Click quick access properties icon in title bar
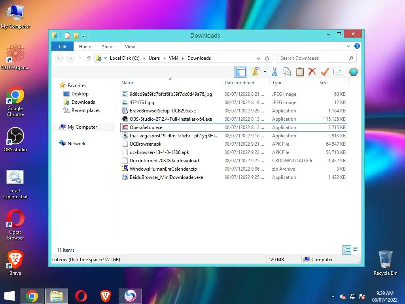 pos(67,35)
